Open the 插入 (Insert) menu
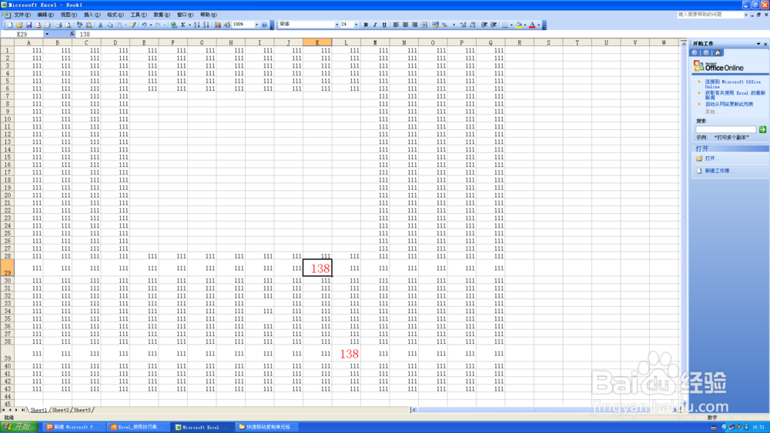770x433 pixels. point(92,15)
